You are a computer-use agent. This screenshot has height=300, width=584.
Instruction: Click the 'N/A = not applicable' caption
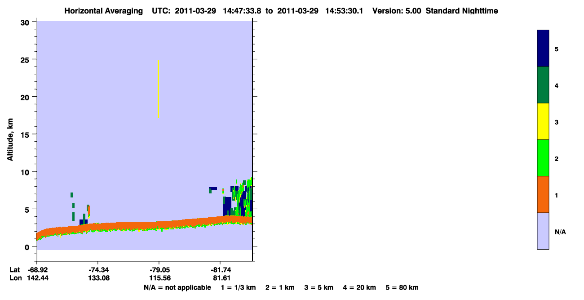[x=177, y=287]
